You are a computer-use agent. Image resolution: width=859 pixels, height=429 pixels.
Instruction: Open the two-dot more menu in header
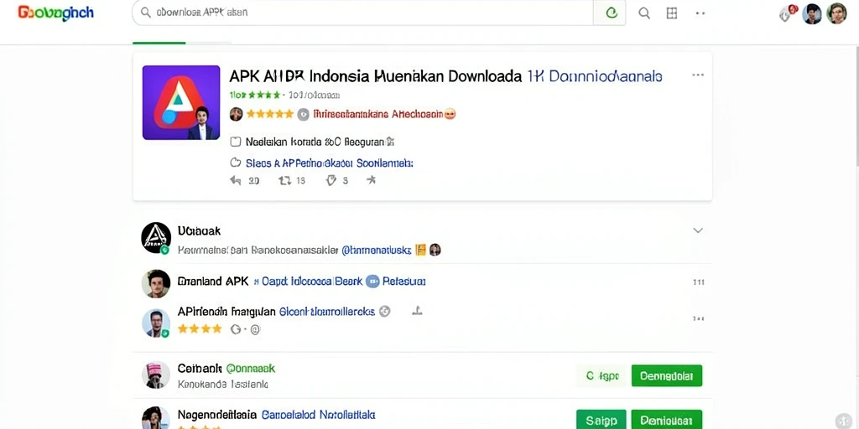[x=700, y=13]
